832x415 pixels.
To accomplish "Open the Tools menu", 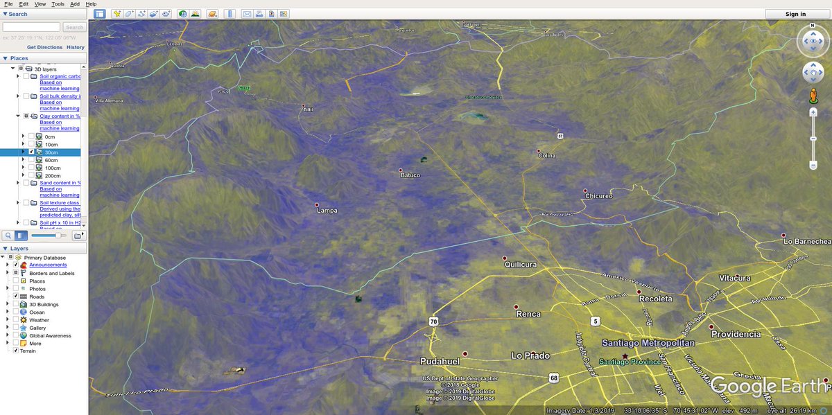I will click(58, 3).
